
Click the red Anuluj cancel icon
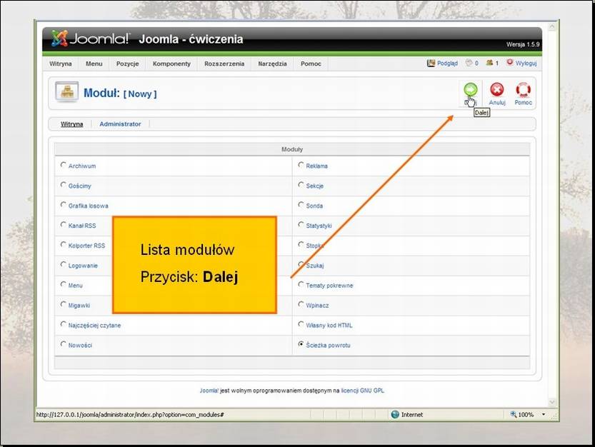coord(497,90)
